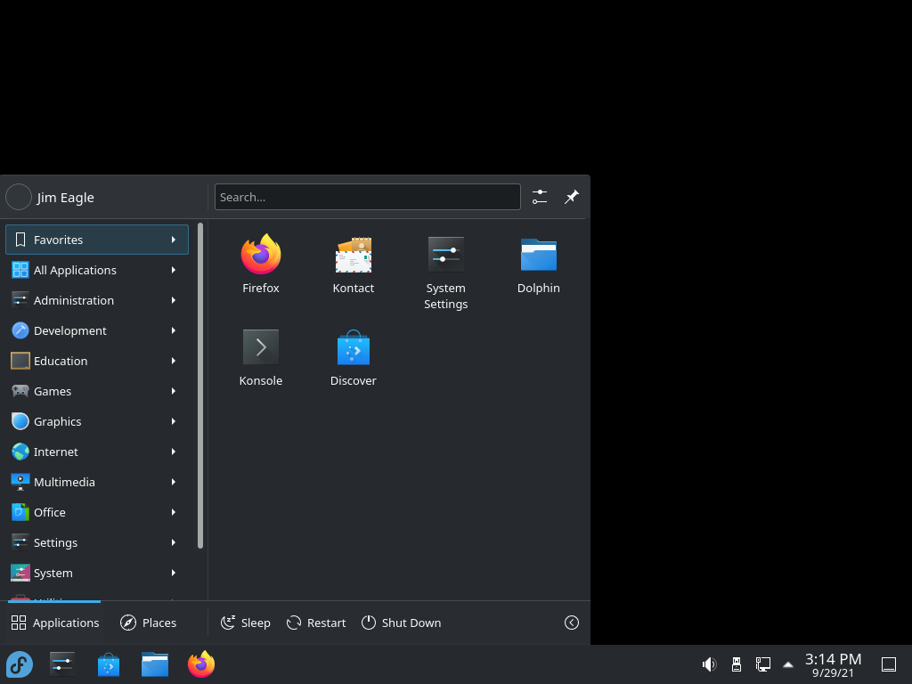Open Discover from the Favorites grid
The width and height of the screenshot is (912, 684).
353,357
